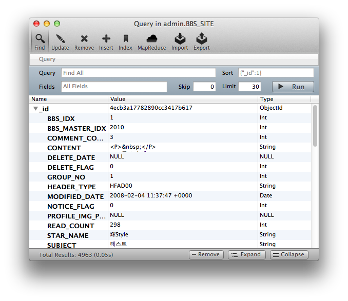The width and height of the screenshot is (348, 301).
Task: Click the <P>&nbsp;</P> content value
Action: pyautogui.click(x=133, y=147)
